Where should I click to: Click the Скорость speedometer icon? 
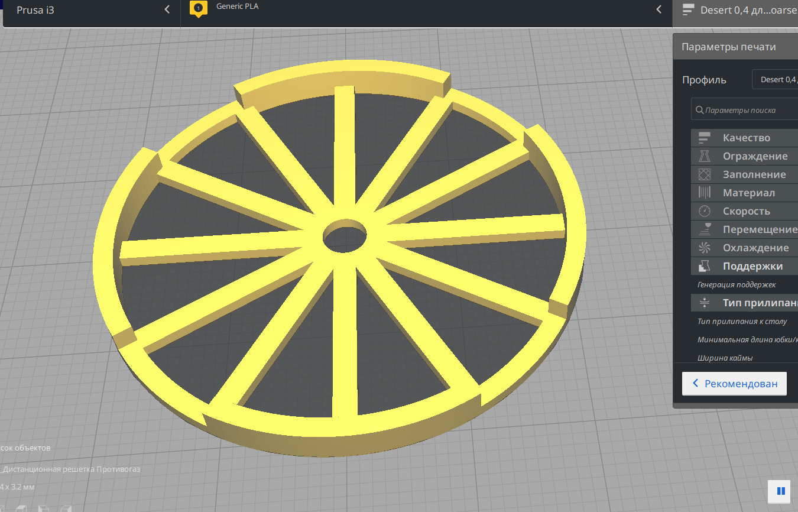click(704, 211)
